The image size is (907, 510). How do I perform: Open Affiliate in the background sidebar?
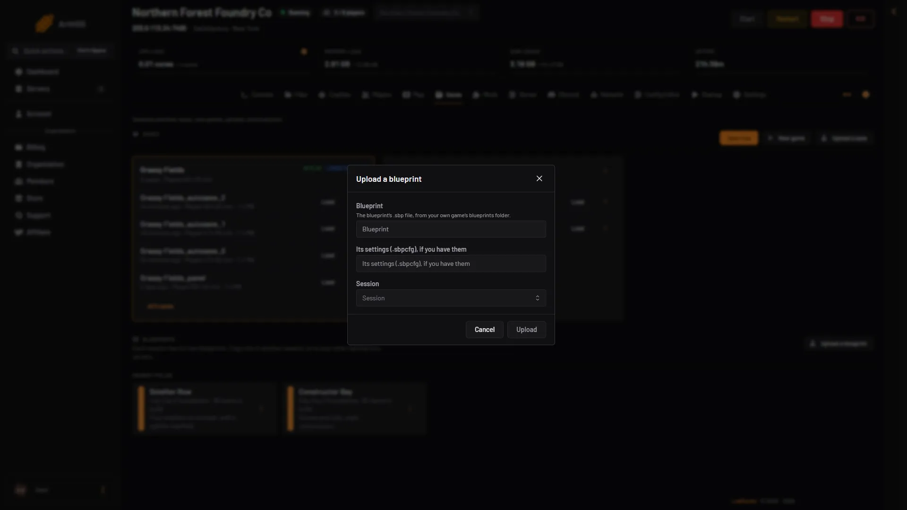click(60, 232)
